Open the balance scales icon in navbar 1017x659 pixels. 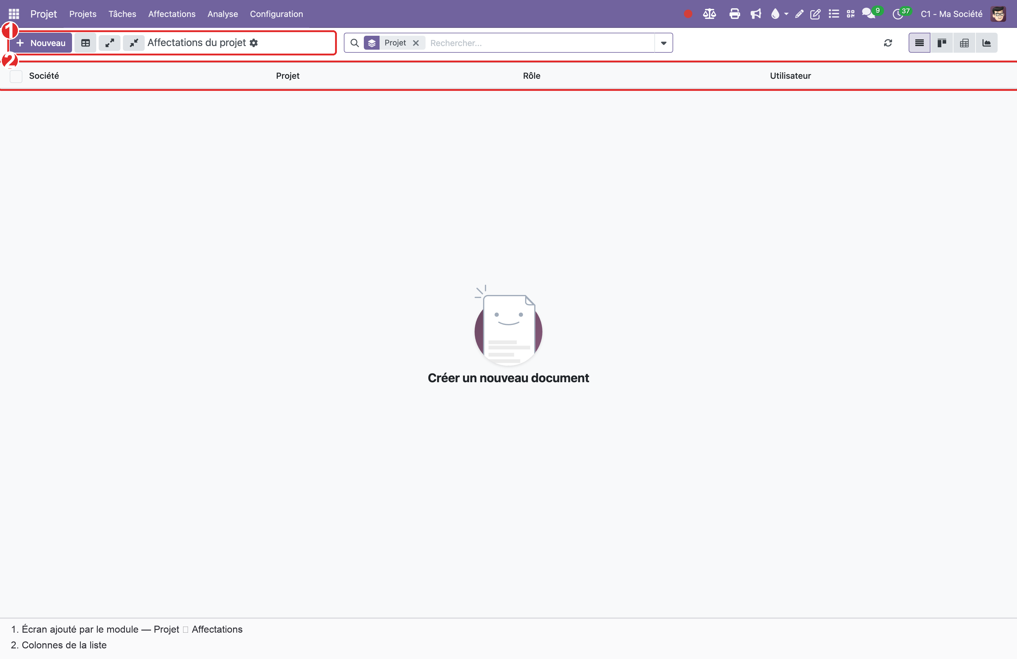click(709, 14)
